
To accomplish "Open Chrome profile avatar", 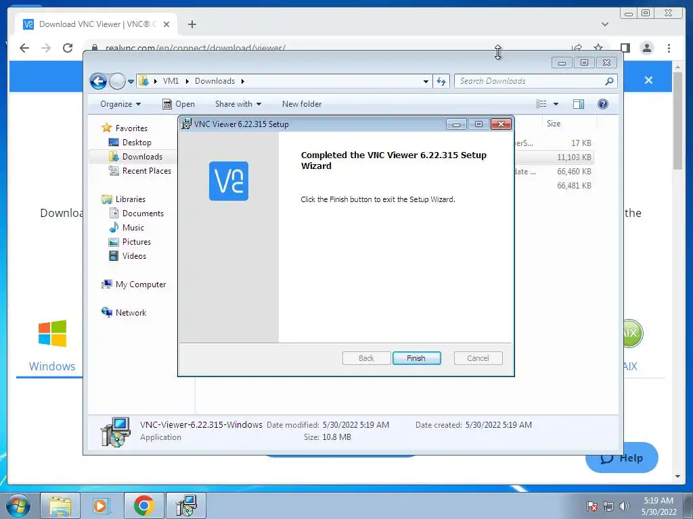I will click(x=647, y=48).
